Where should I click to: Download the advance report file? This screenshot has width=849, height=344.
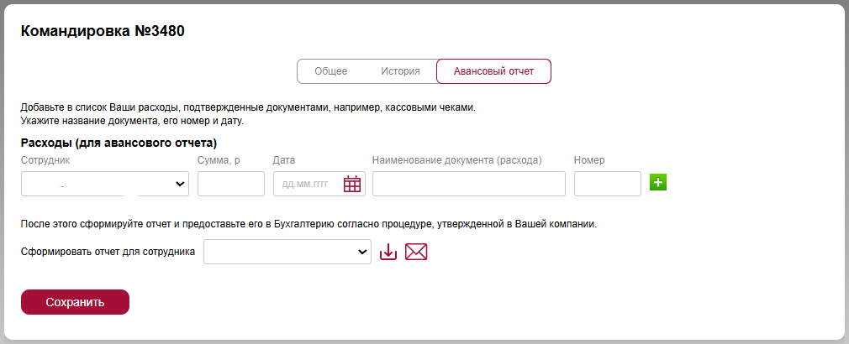point(388,252)
